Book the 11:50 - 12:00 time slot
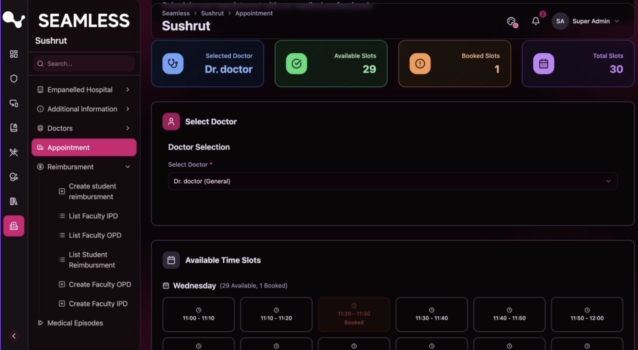 (587, 315)
